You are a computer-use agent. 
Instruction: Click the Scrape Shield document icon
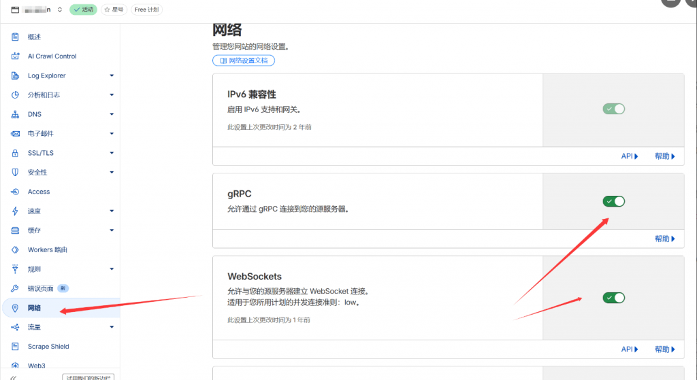[x=15, y=346]
